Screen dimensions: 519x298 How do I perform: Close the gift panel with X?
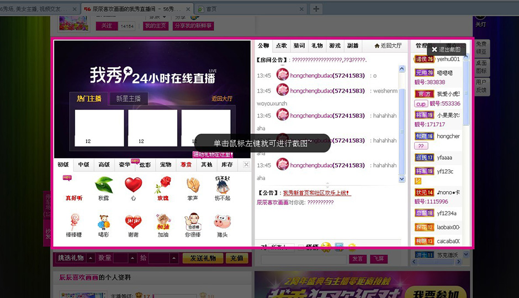(x=246, y=165)
